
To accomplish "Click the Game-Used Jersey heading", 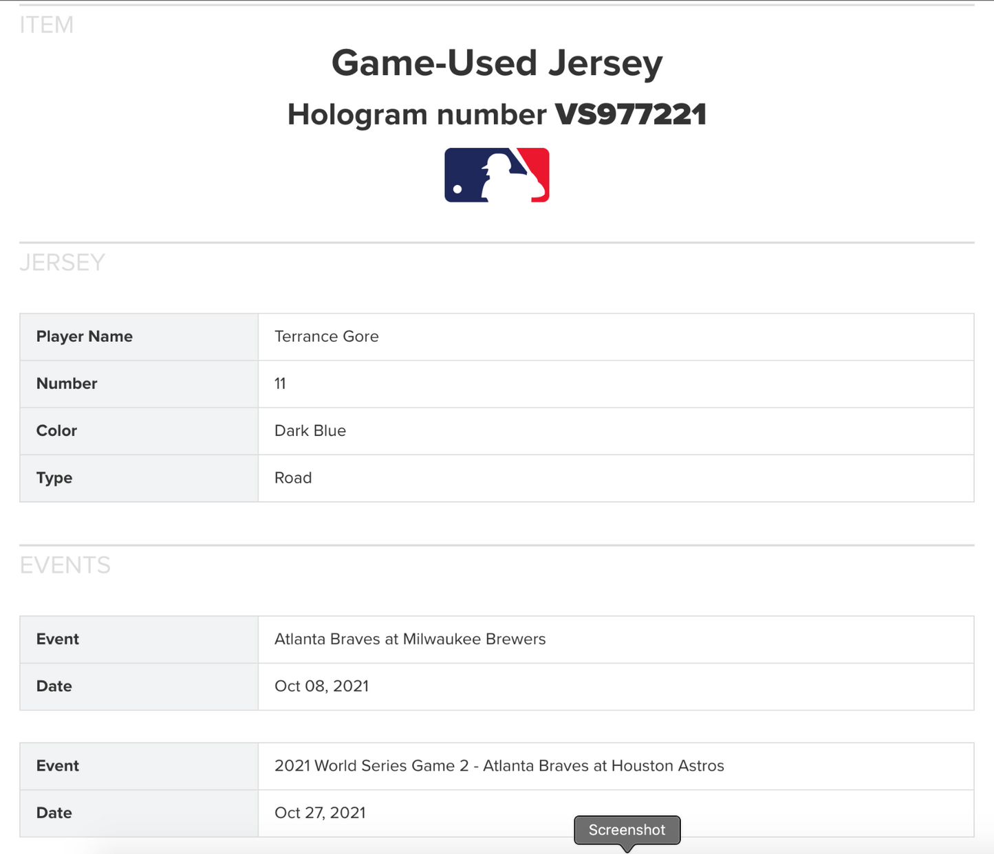I will click(497, 63).
